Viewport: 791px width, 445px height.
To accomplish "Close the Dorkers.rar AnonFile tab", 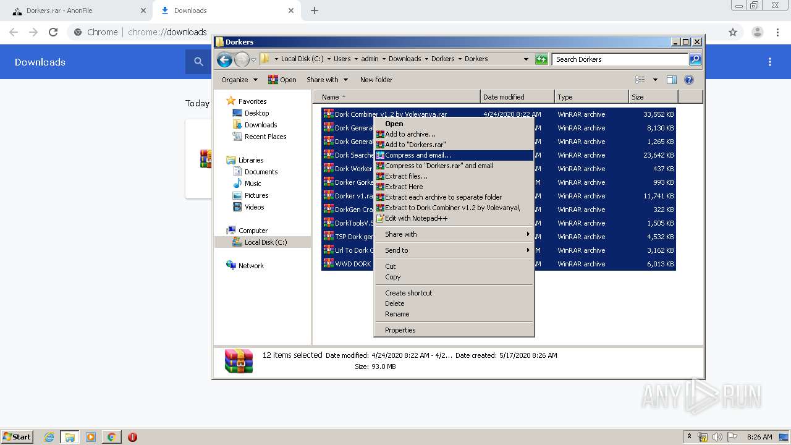I will [143, 11].
